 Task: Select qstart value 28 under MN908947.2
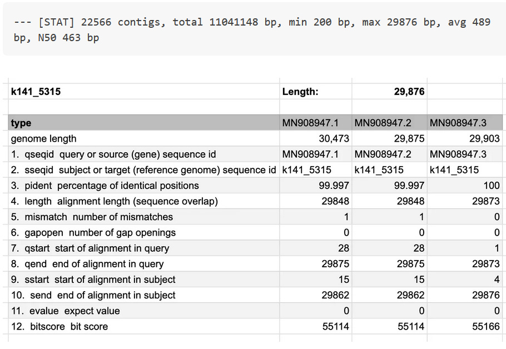click(389, 248)
